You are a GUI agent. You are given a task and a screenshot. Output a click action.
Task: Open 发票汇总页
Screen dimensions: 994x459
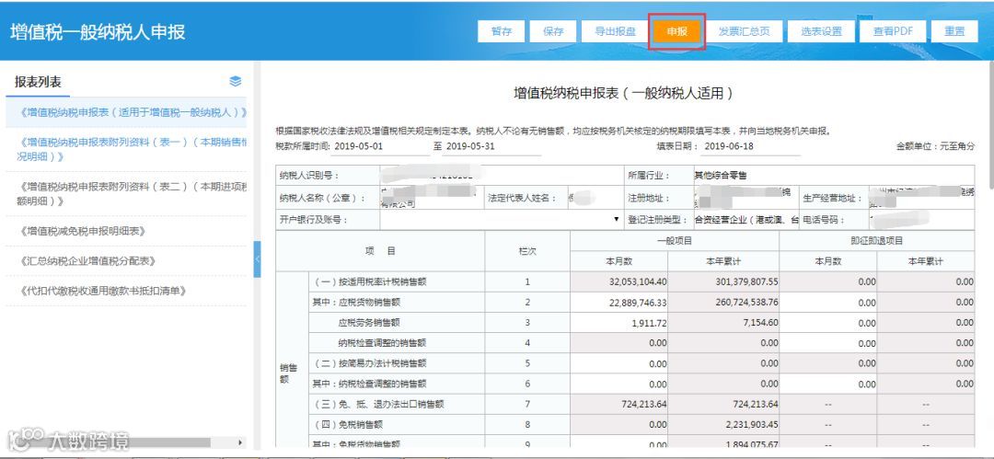pos(744,31)
